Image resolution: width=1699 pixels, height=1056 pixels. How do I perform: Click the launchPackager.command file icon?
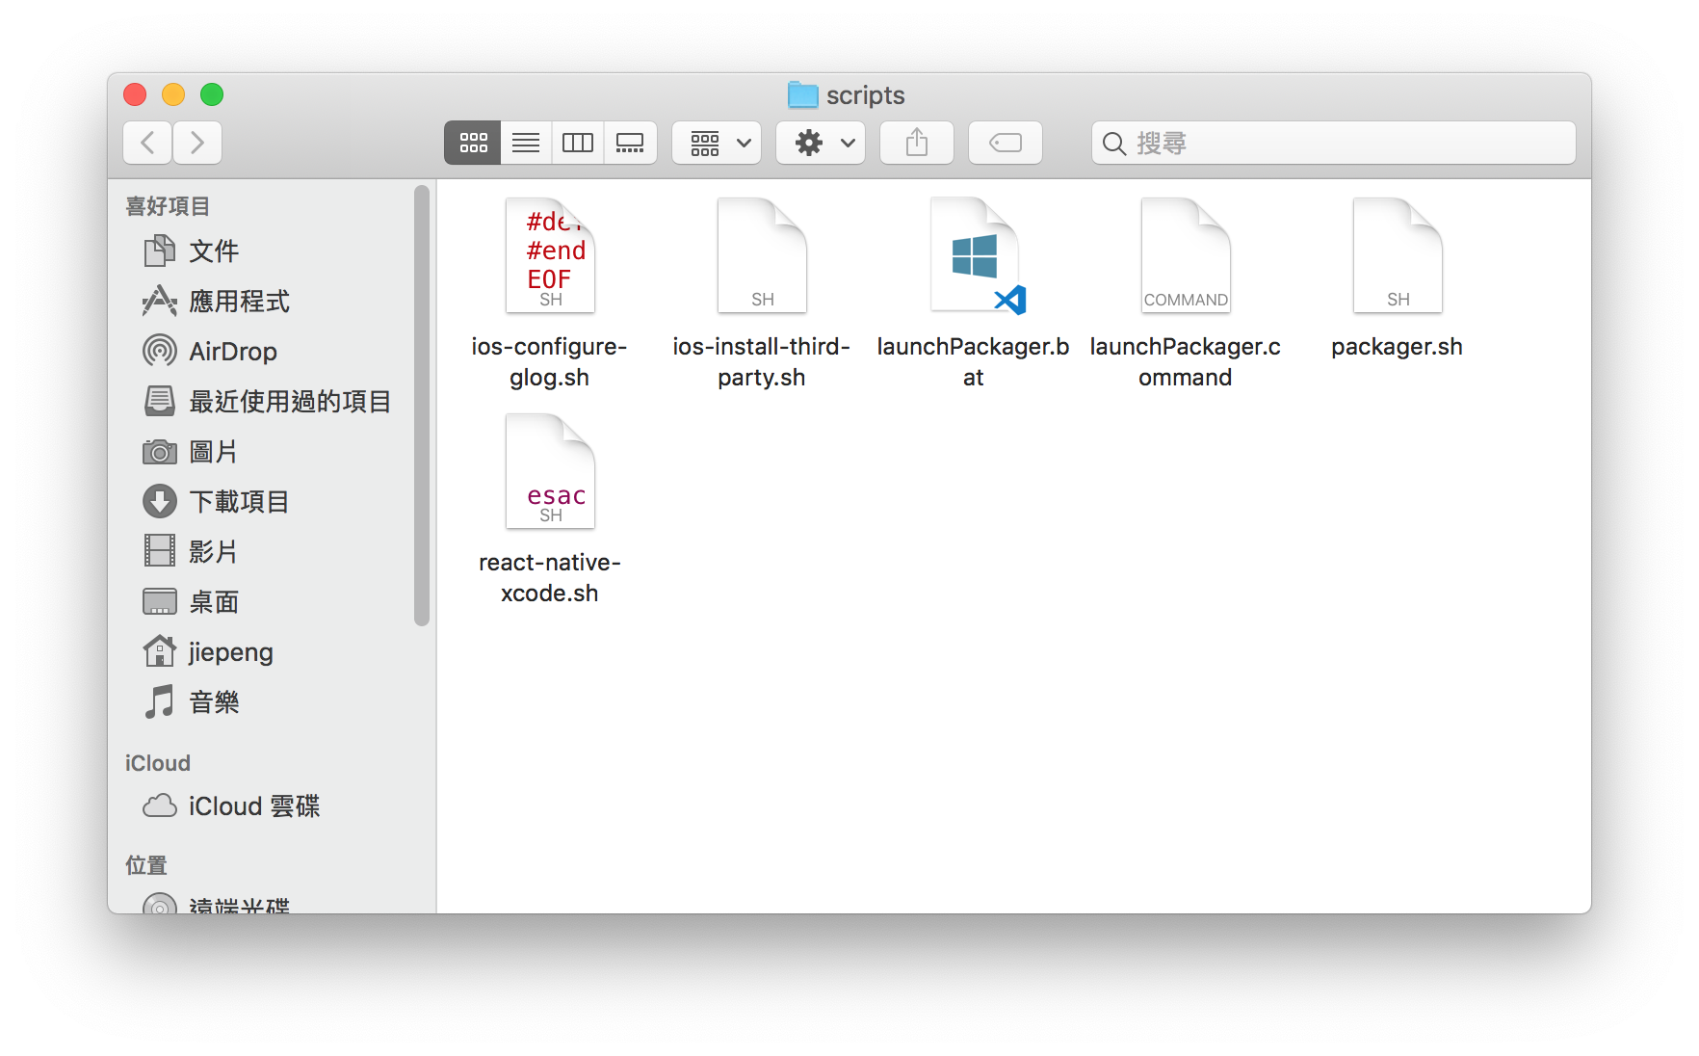coord(1185,256)
